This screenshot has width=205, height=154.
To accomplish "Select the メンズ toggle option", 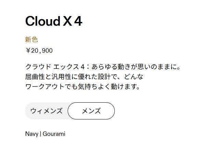I will [x=91, y=111].
